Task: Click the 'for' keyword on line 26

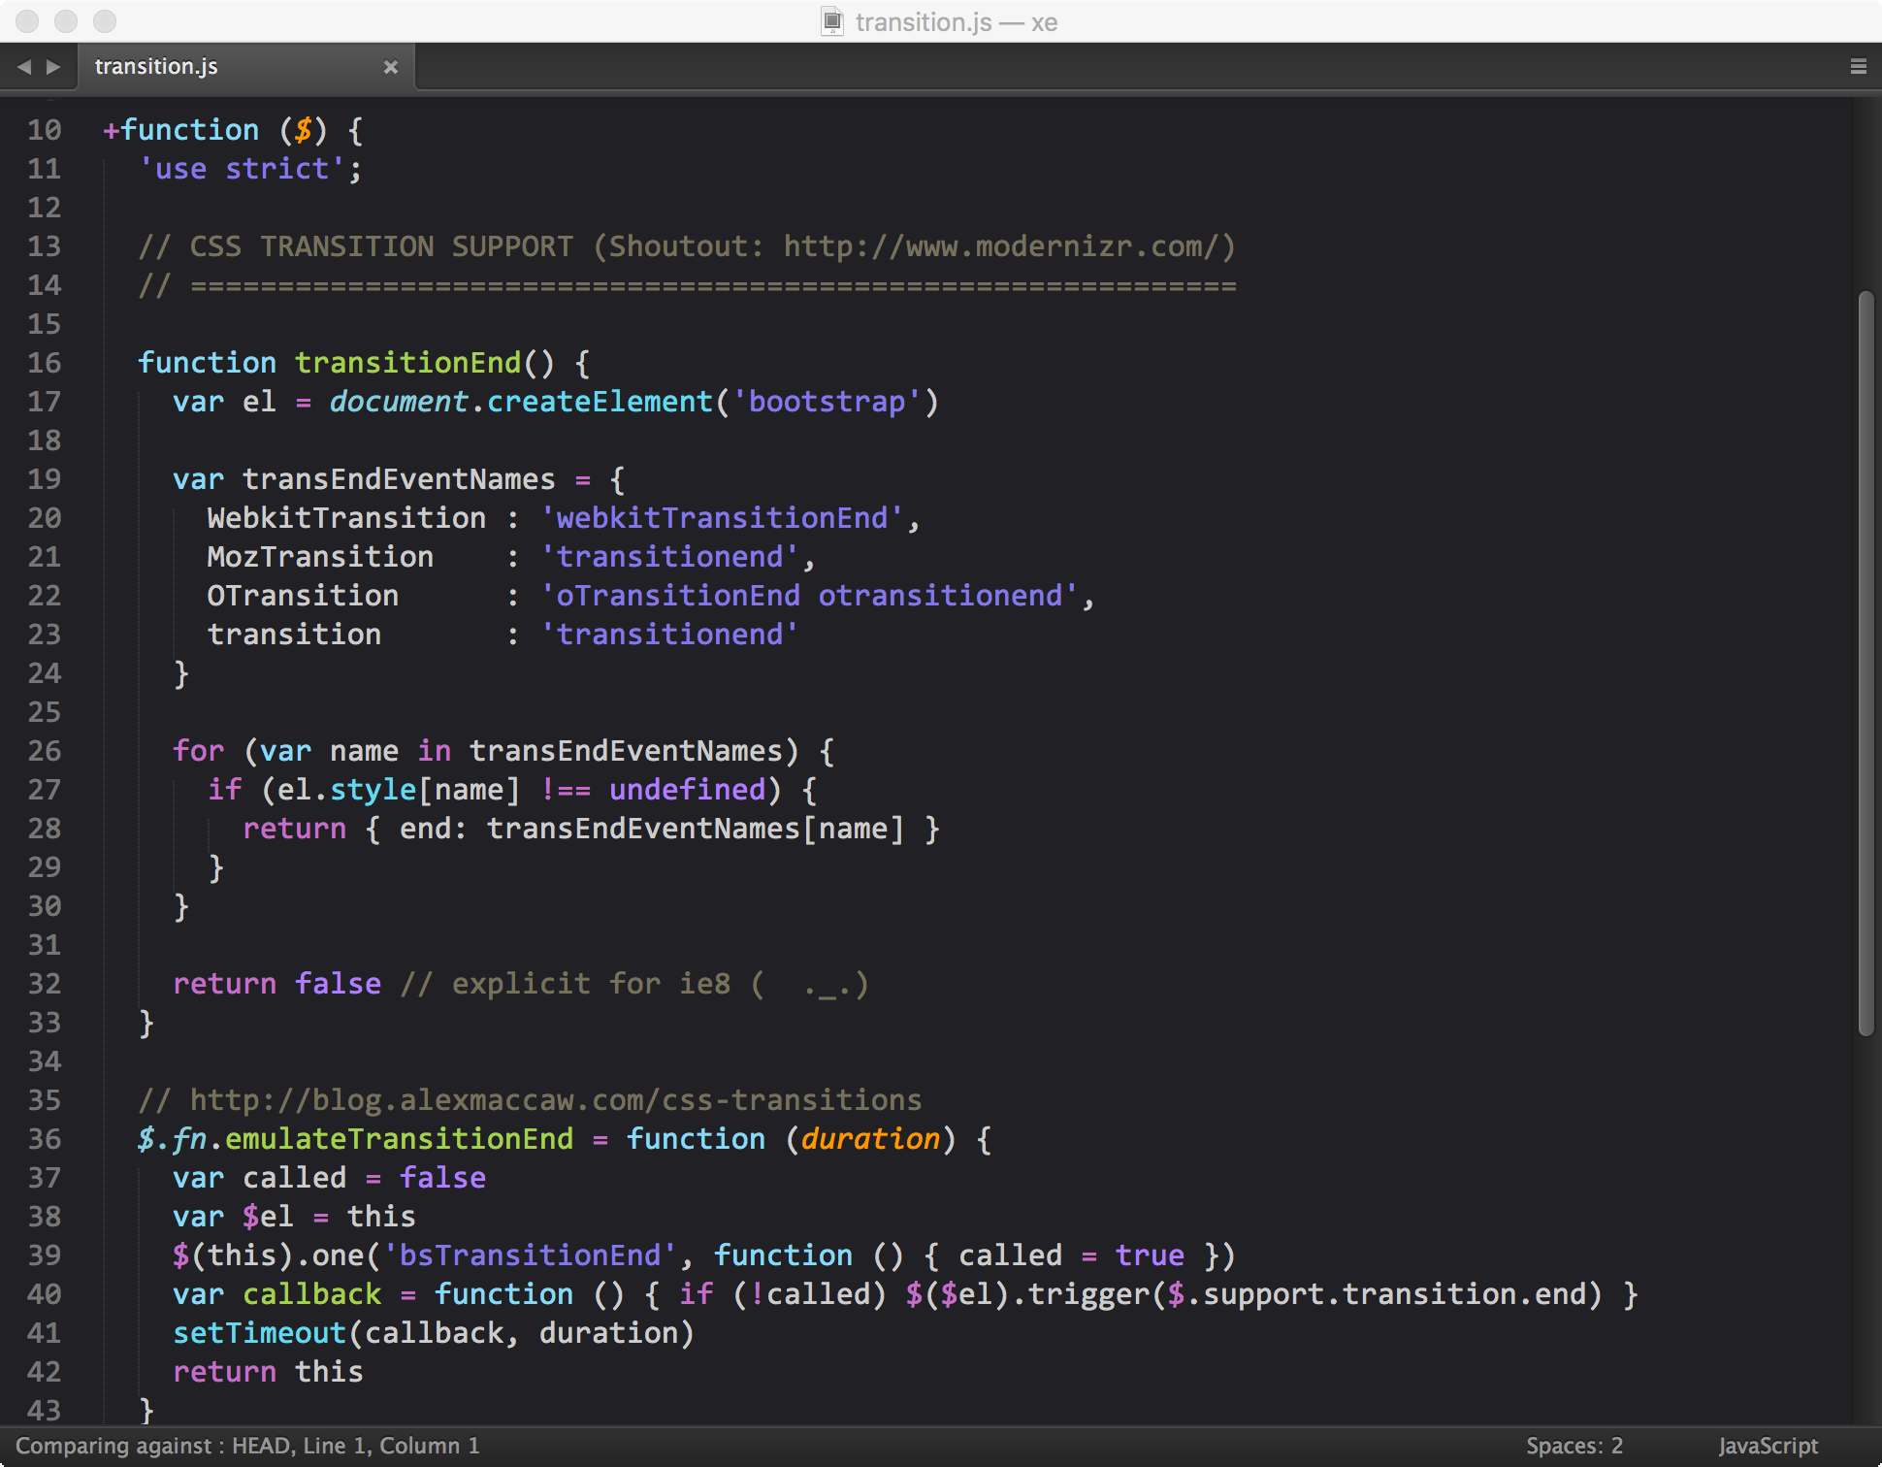Action: (x=198, y=751)
